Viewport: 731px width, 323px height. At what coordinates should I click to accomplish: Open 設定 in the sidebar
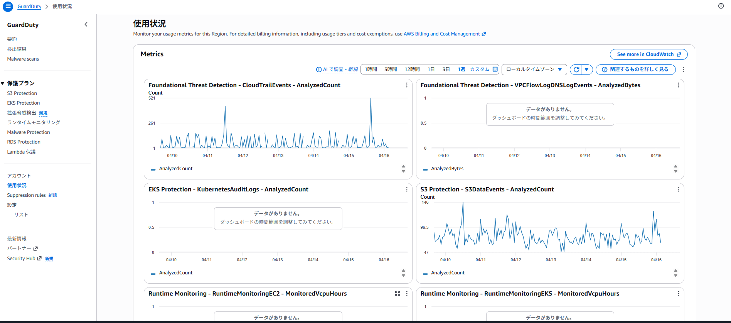point(12,205)
